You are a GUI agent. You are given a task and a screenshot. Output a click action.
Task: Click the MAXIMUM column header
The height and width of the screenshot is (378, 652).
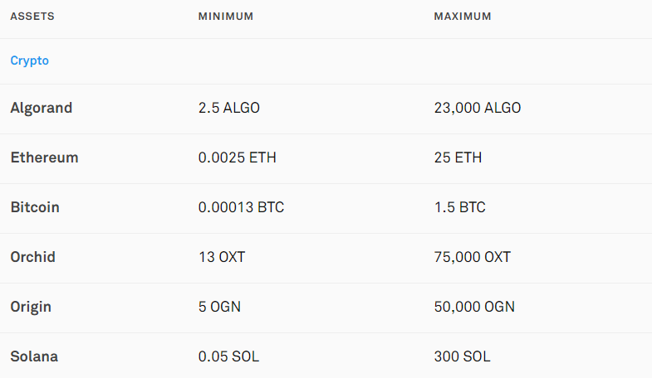click(x=463, y=17)
